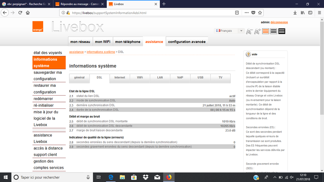324x182 pixels.
Task: Click the déconnexion link
Action: [x=279, y=22]
